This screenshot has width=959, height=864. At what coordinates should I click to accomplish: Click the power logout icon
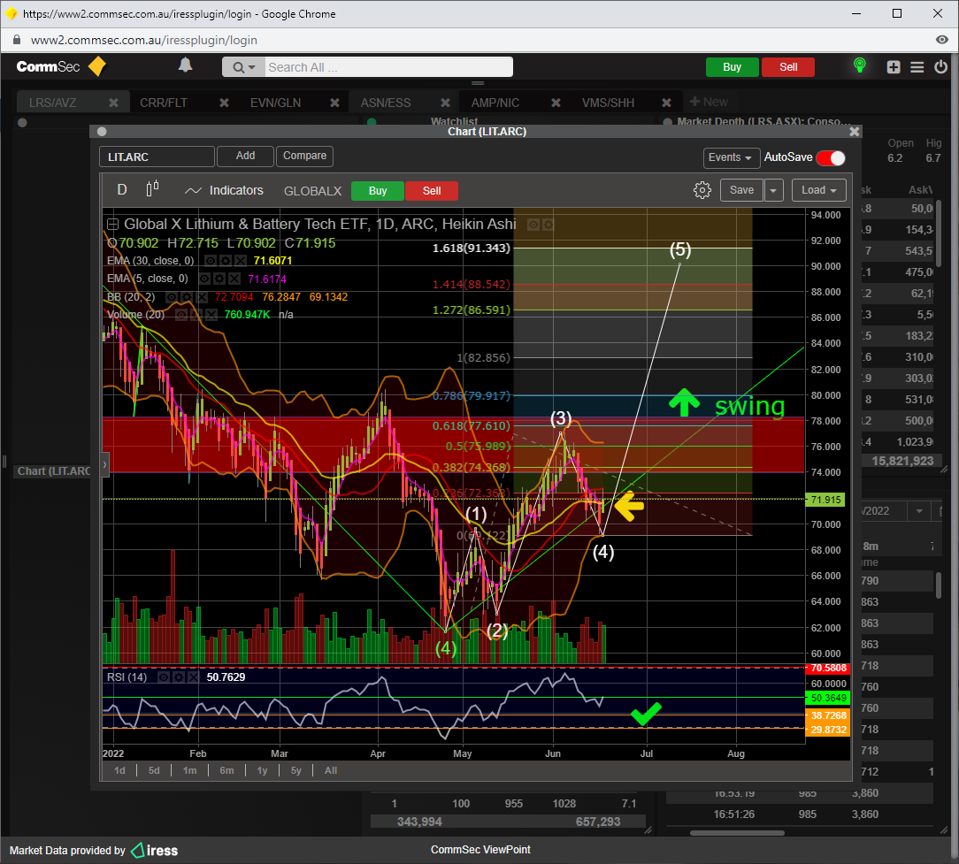coord(940,66)
